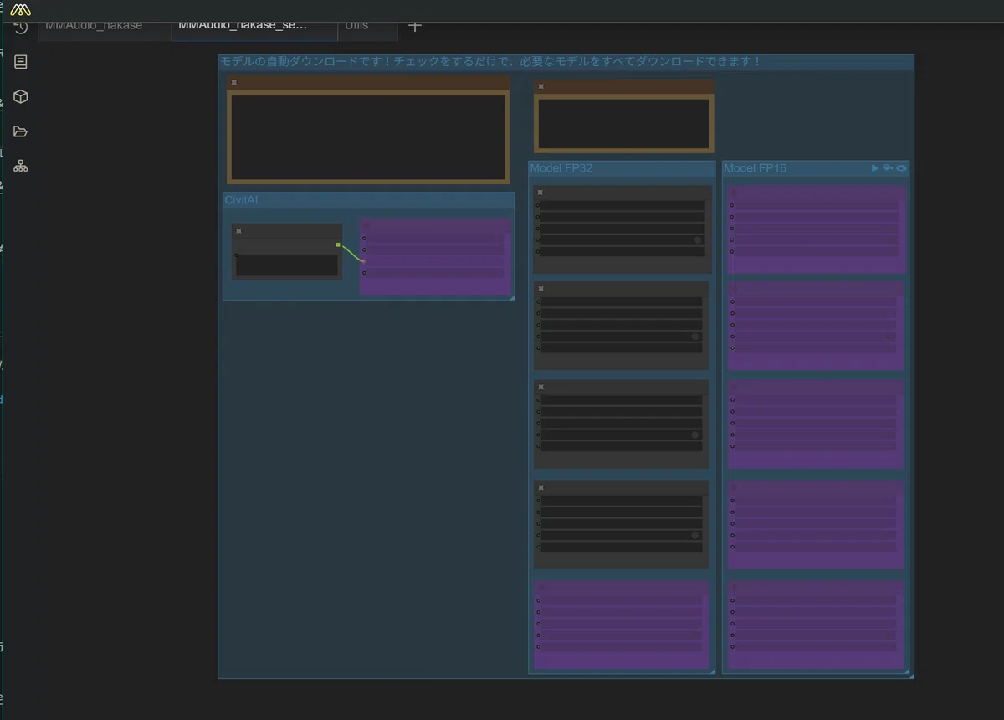Screen dimensions: 1004x720
Task: Toggle bypass eye icon on Model FP16 group
Action: click(x=888, y=168)
